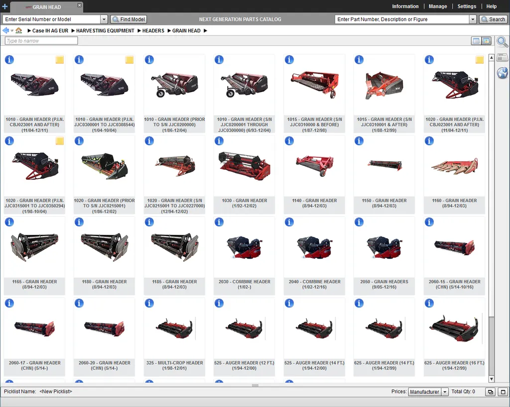Viewport: 510px width, 407px height.
Task: Info icon for 1010 P.I.N. CBJ023001 header
Action: (x=9, y=60)
